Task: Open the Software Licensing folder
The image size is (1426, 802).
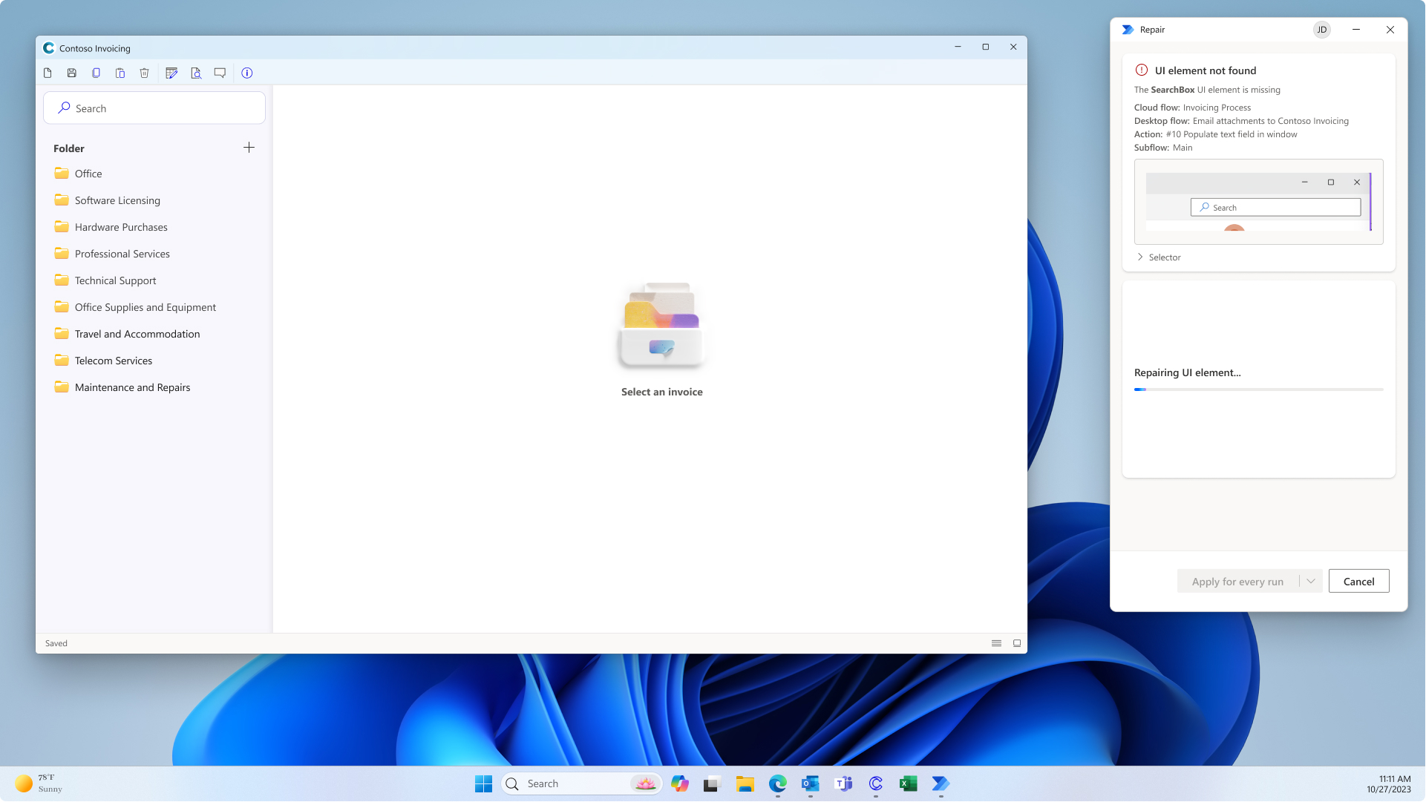Action: (x=154, y=200)
